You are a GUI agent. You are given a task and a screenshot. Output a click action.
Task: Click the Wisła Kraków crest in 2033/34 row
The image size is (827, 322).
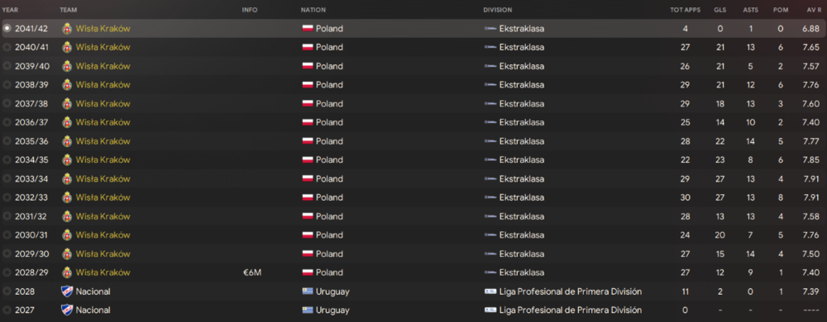click(67, 179)
